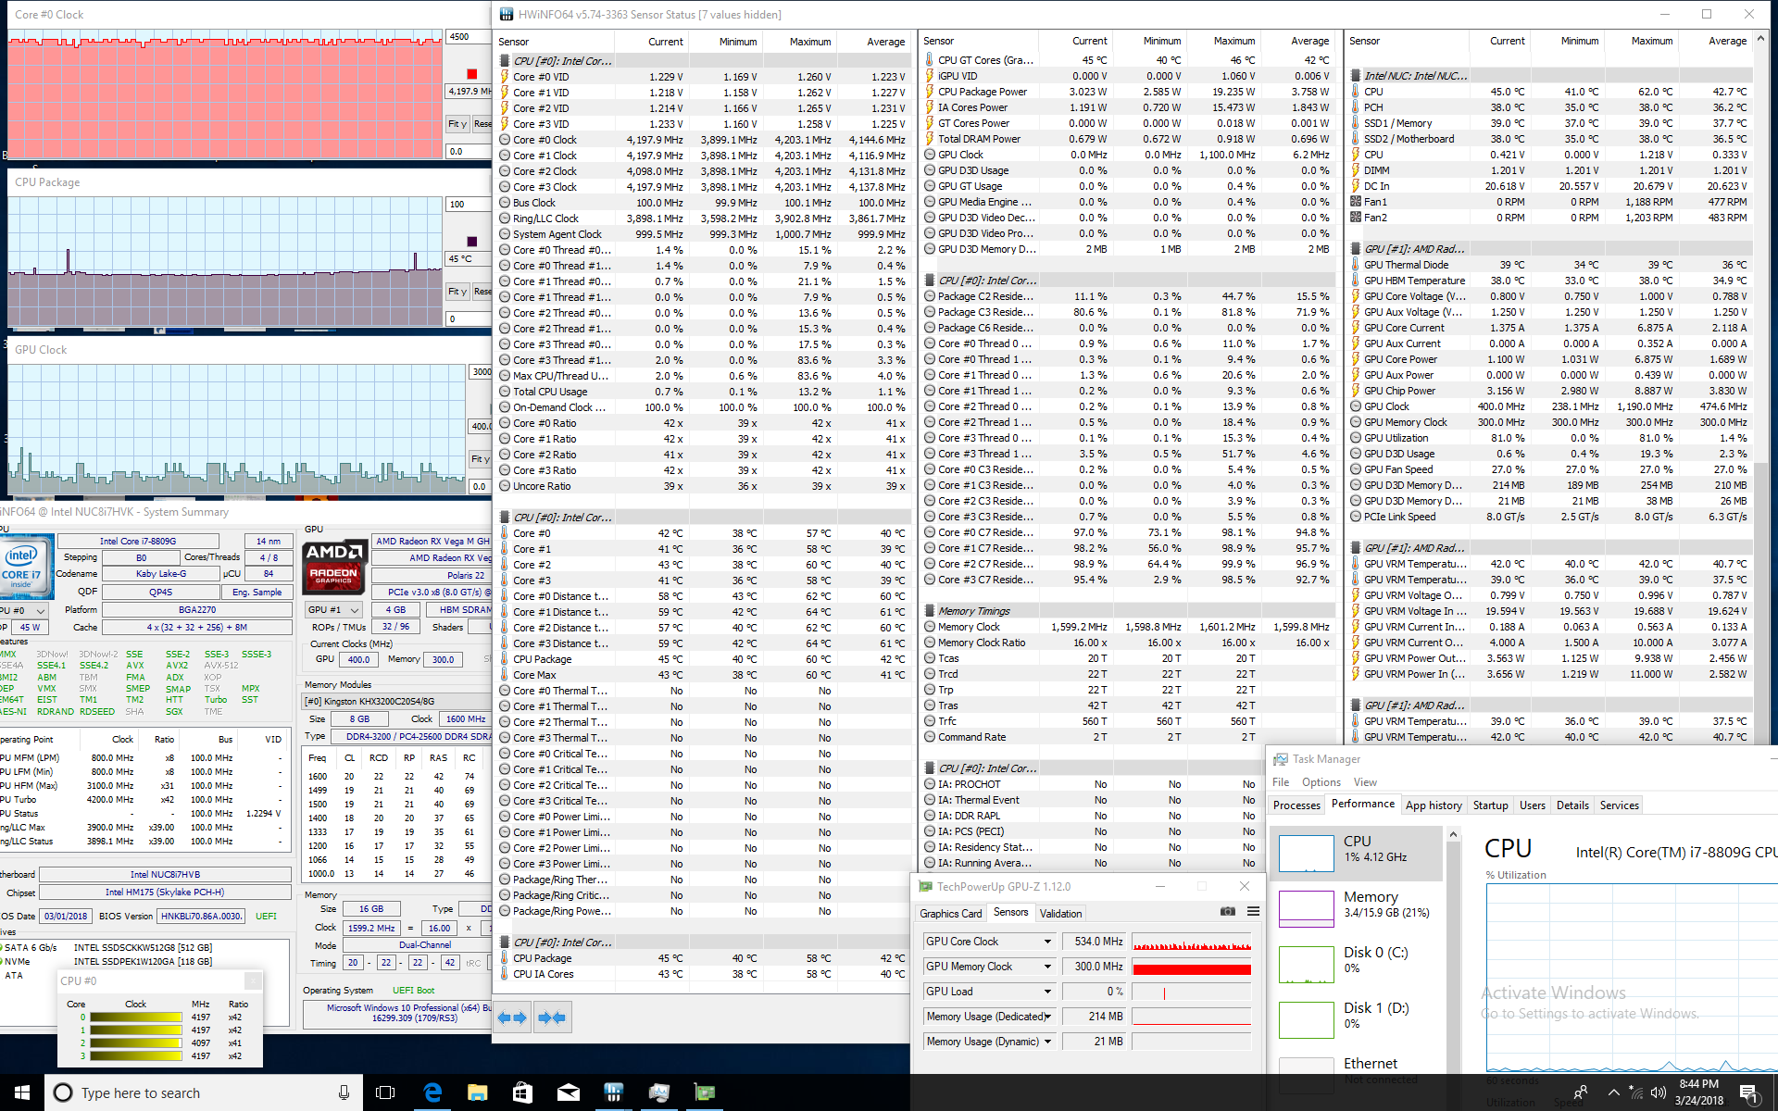
Task: Click the 4500 max value field on Core #0 graph
Action: point(469,37)
